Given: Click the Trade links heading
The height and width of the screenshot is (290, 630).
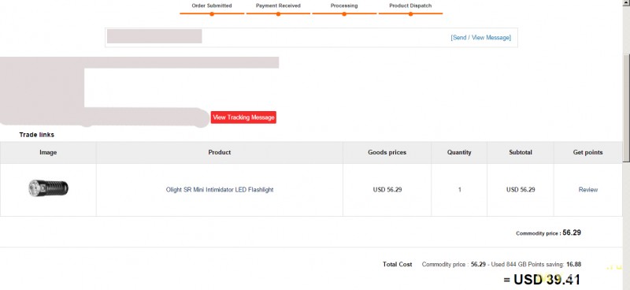Looking at the screenshot, I should click(36, 135).
